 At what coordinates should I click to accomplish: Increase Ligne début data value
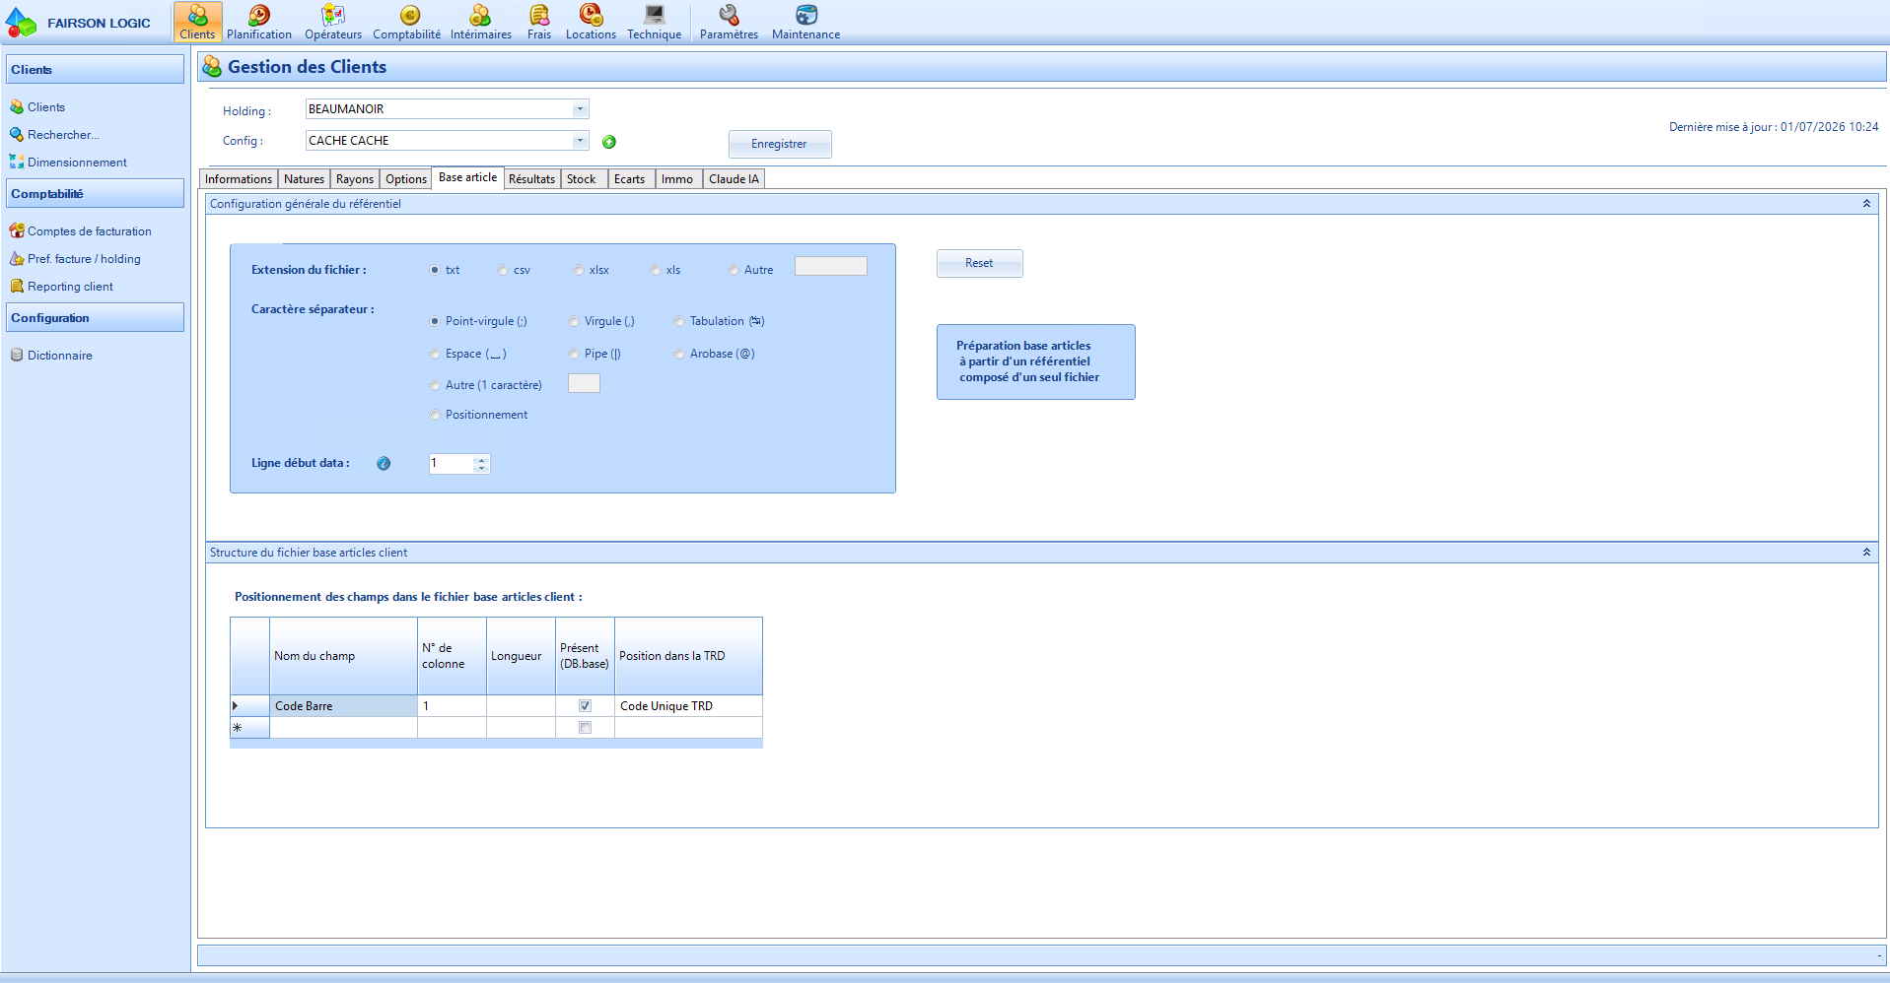tap(481, 460)
